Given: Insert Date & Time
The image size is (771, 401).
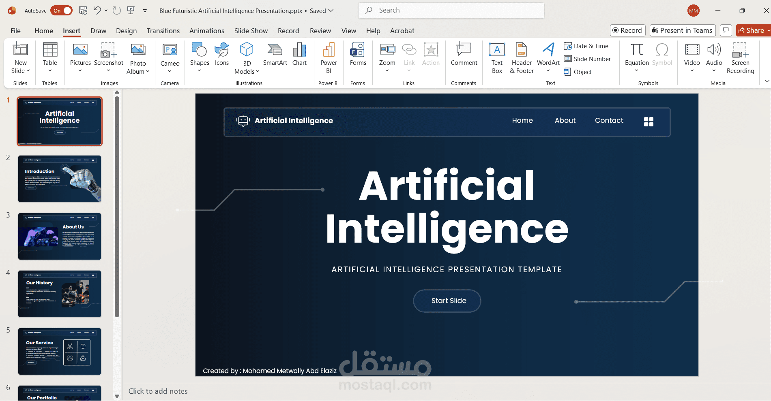Looking at the screenshot, I should click(586, 46).
